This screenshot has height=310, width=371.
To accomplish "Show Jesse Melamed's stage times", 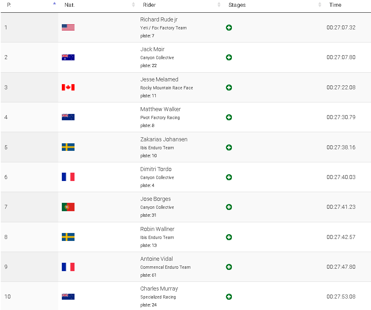I will pyautogui.click(x=229, y=88).
